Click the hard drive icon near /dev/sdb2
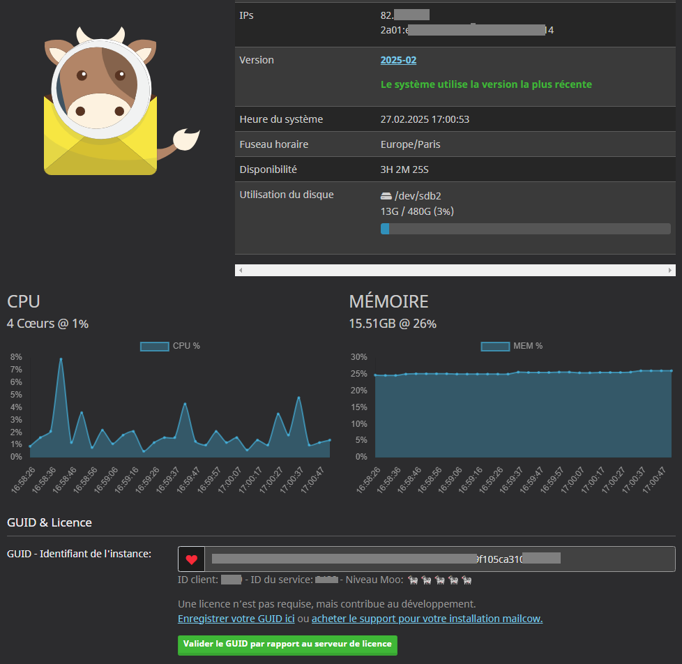The width and height of the screenshot is (682, 664). pyautogui.click(x=386, y=197)
